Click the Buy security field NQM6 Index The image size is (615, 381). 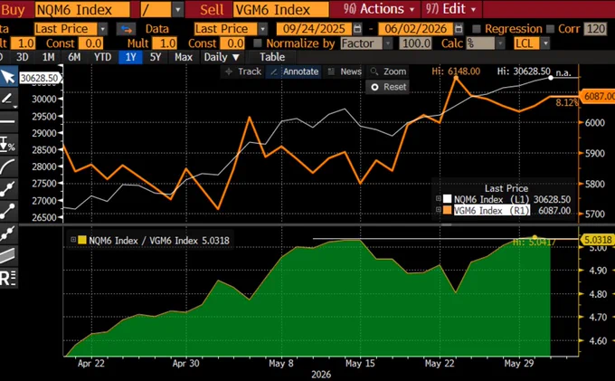(x=82, y=10)
